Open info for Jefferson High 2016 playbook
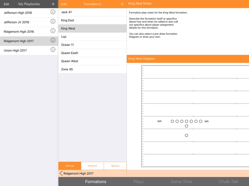The height and width of the screenshot is (186, 249). point(53,12)
